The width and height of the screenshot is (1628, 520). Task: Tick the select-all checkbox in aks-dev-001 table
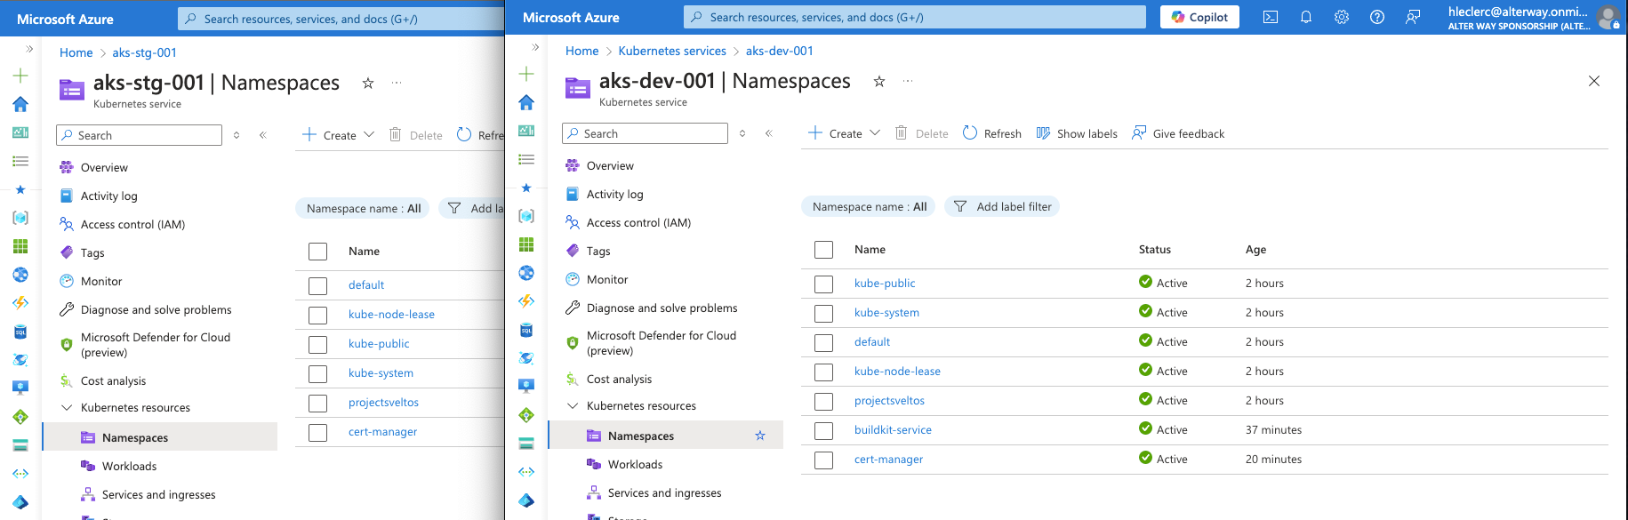[824, 250]
